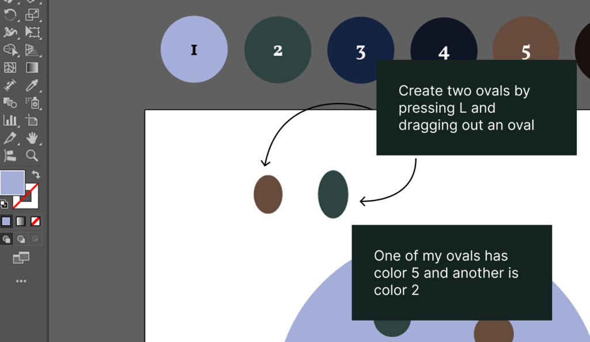This screenshot has height=342, width=590.
Task: Select the Rotate tool
Action: coord(10,14)
